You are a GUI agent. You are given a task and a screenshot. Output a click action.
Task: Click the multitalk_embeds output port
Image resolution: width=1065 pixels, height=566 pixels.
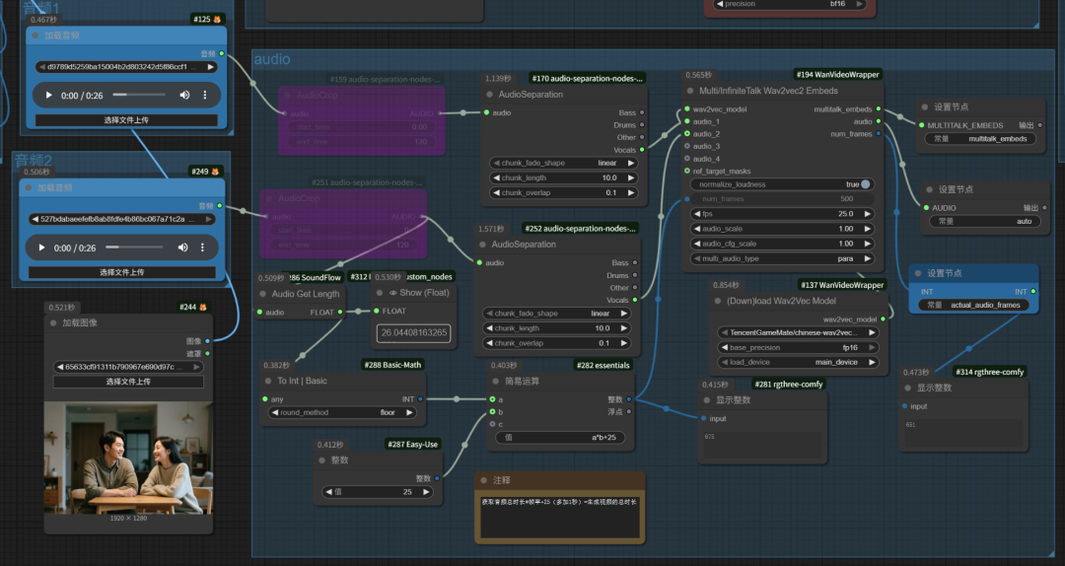[879, 108]
